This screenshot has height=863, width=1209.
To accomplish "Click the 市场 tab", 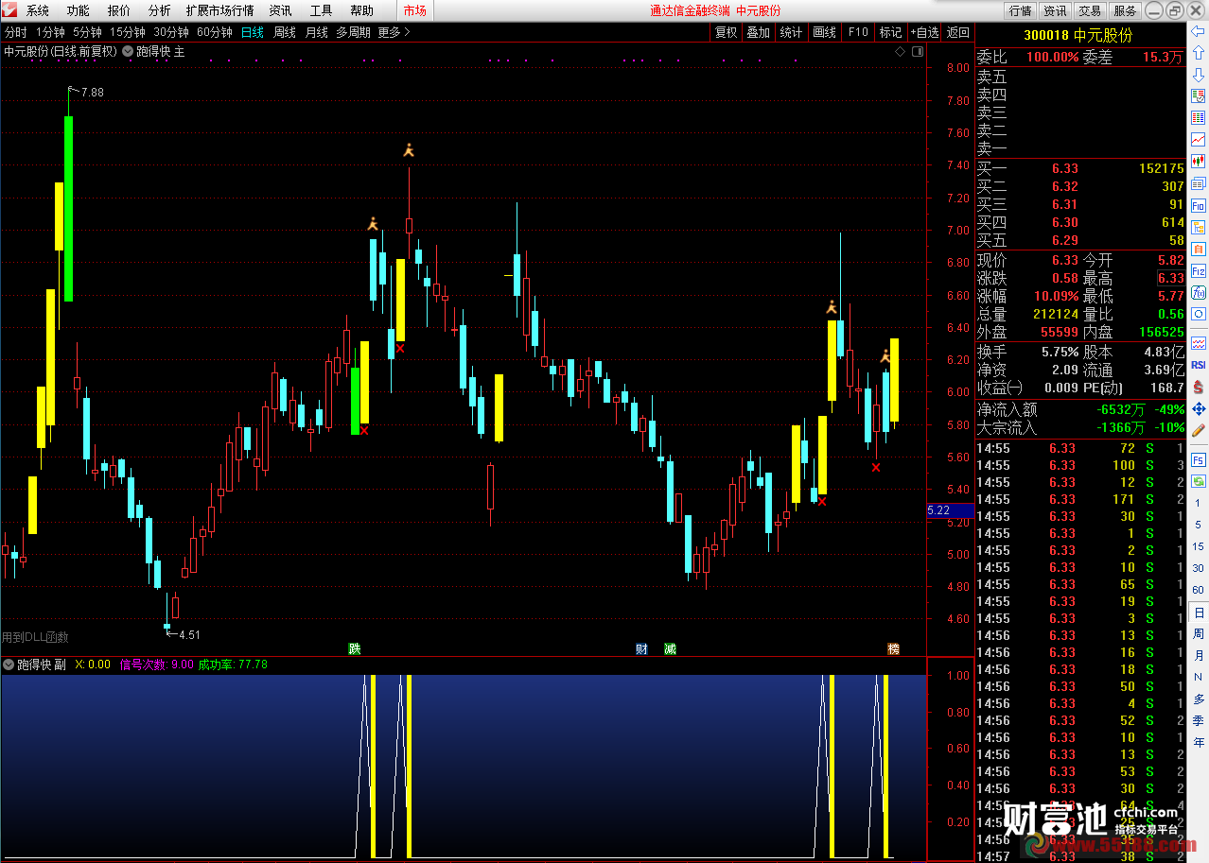I will pyautogui.click(x=414, y=10).
